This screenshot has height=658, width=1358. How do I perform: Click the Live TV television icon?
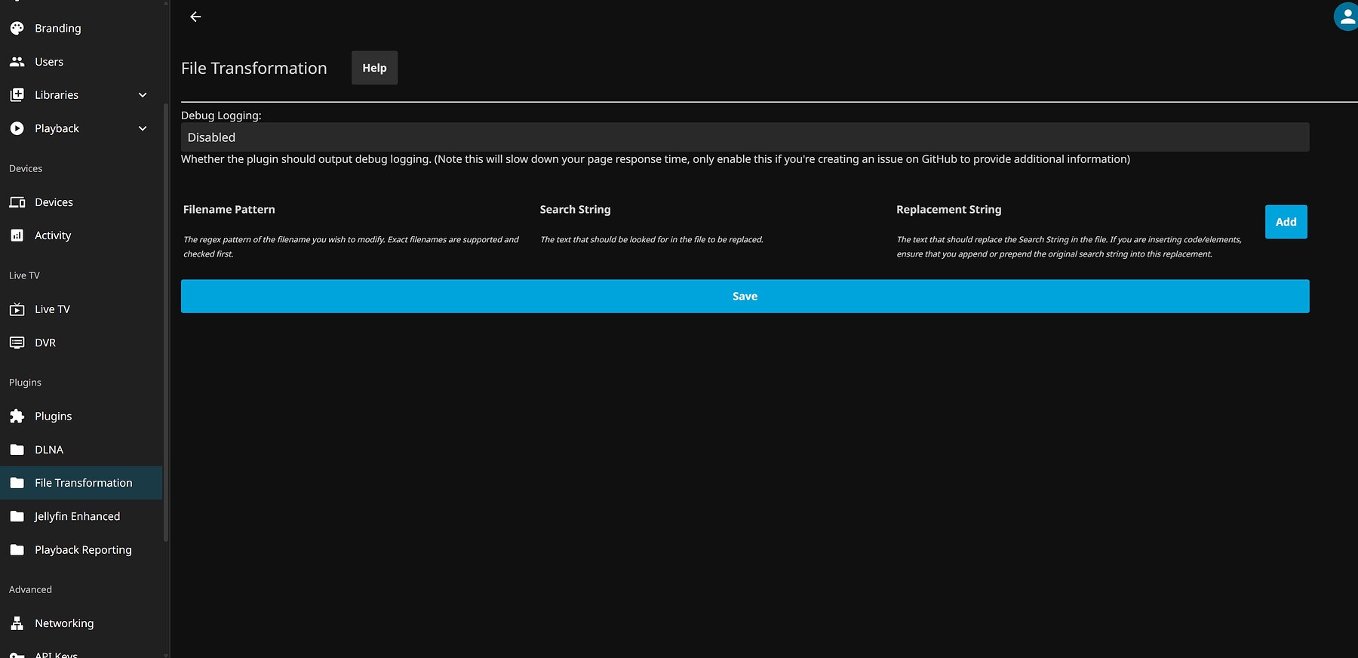coord(17,309)
